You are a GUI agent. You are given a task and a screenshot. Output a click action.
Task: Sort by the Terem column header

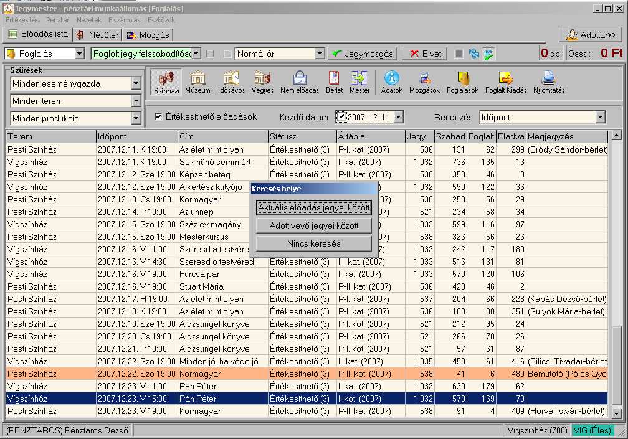click(x=51, y=136)
